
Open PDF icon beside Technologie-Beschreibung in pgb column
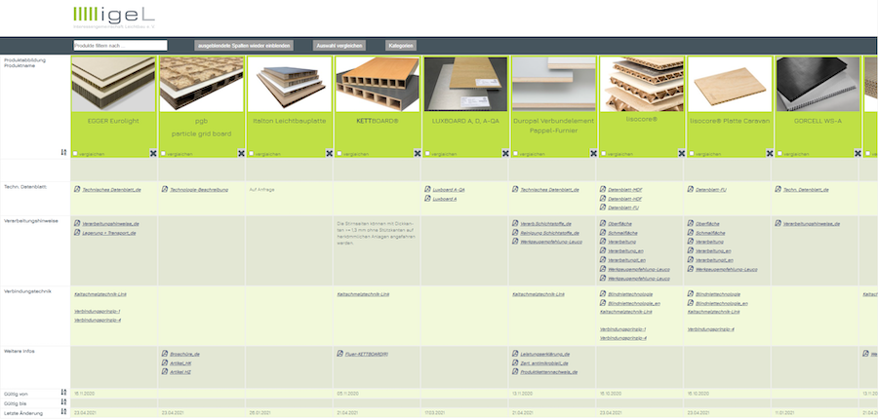(165, 189)
